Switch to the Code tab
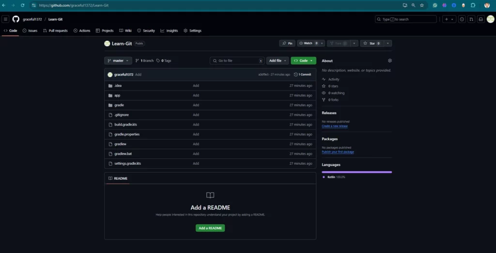Image resolution: width=496 pixels, height=253 pixels. (x=11, y=31)
